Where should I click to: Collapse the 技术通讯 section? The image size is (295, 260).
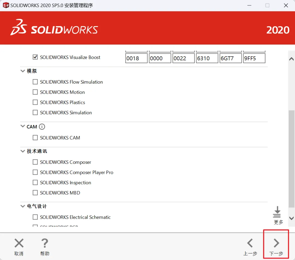(x=23, y=151)
